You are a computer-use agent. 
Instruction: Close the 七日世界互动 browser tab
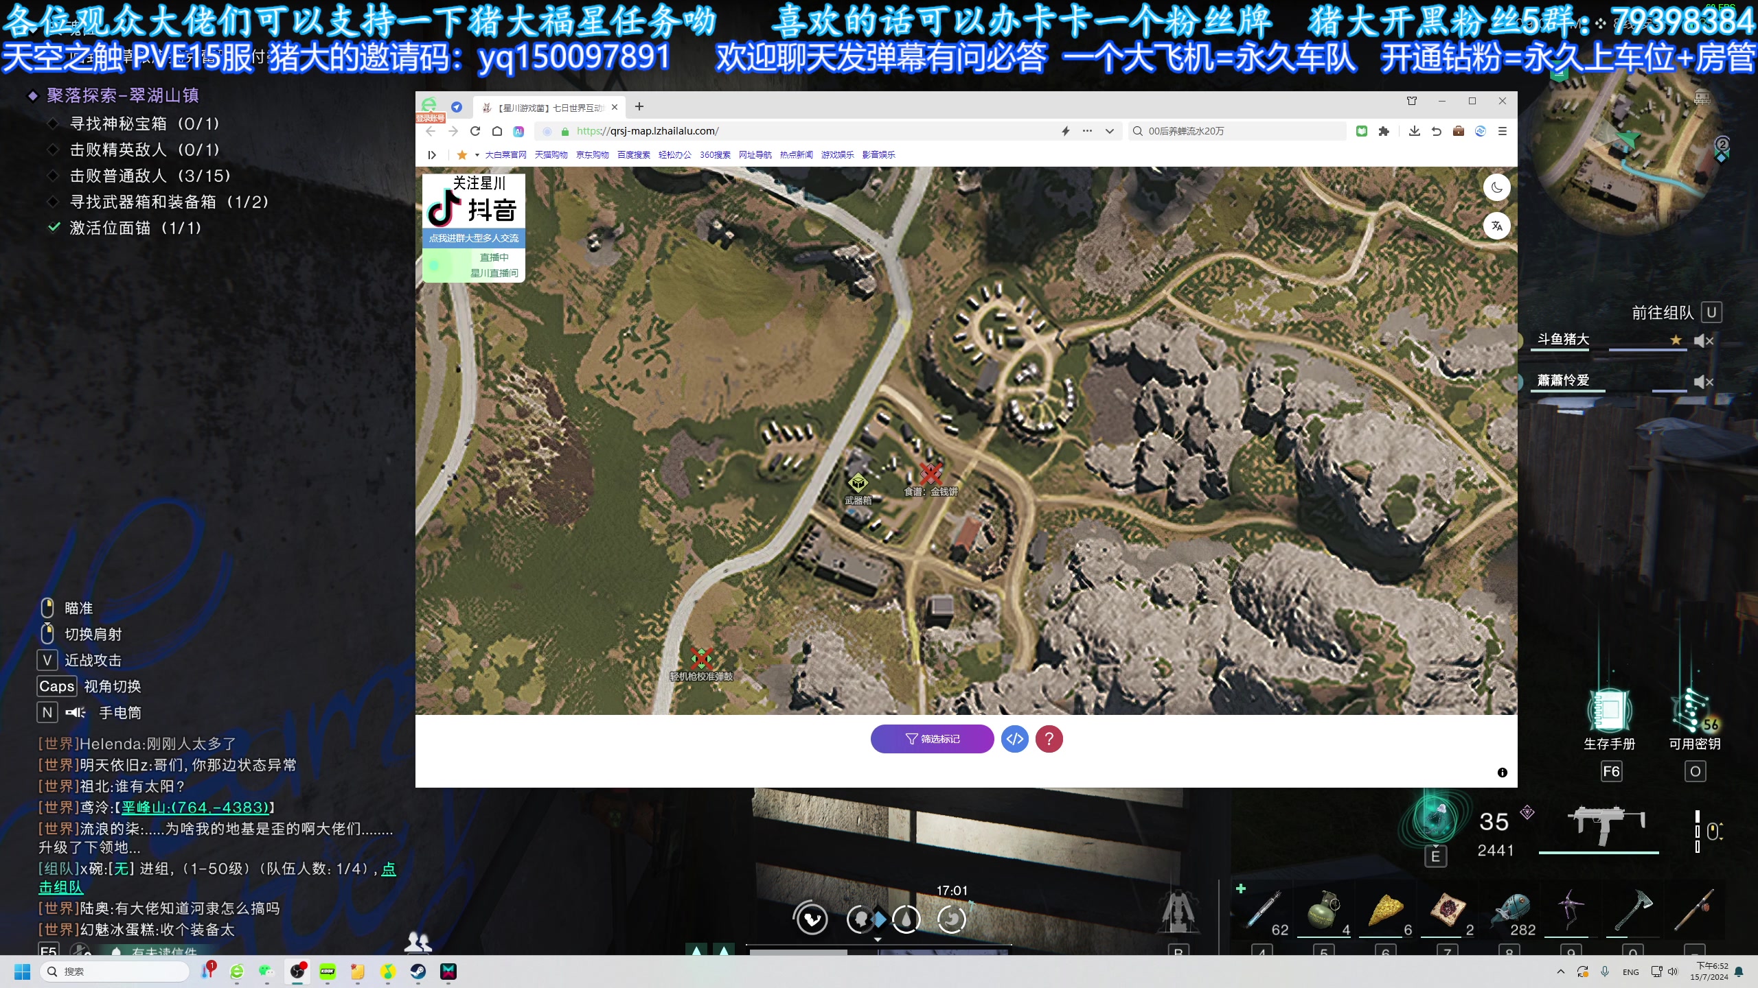point(615,107)
